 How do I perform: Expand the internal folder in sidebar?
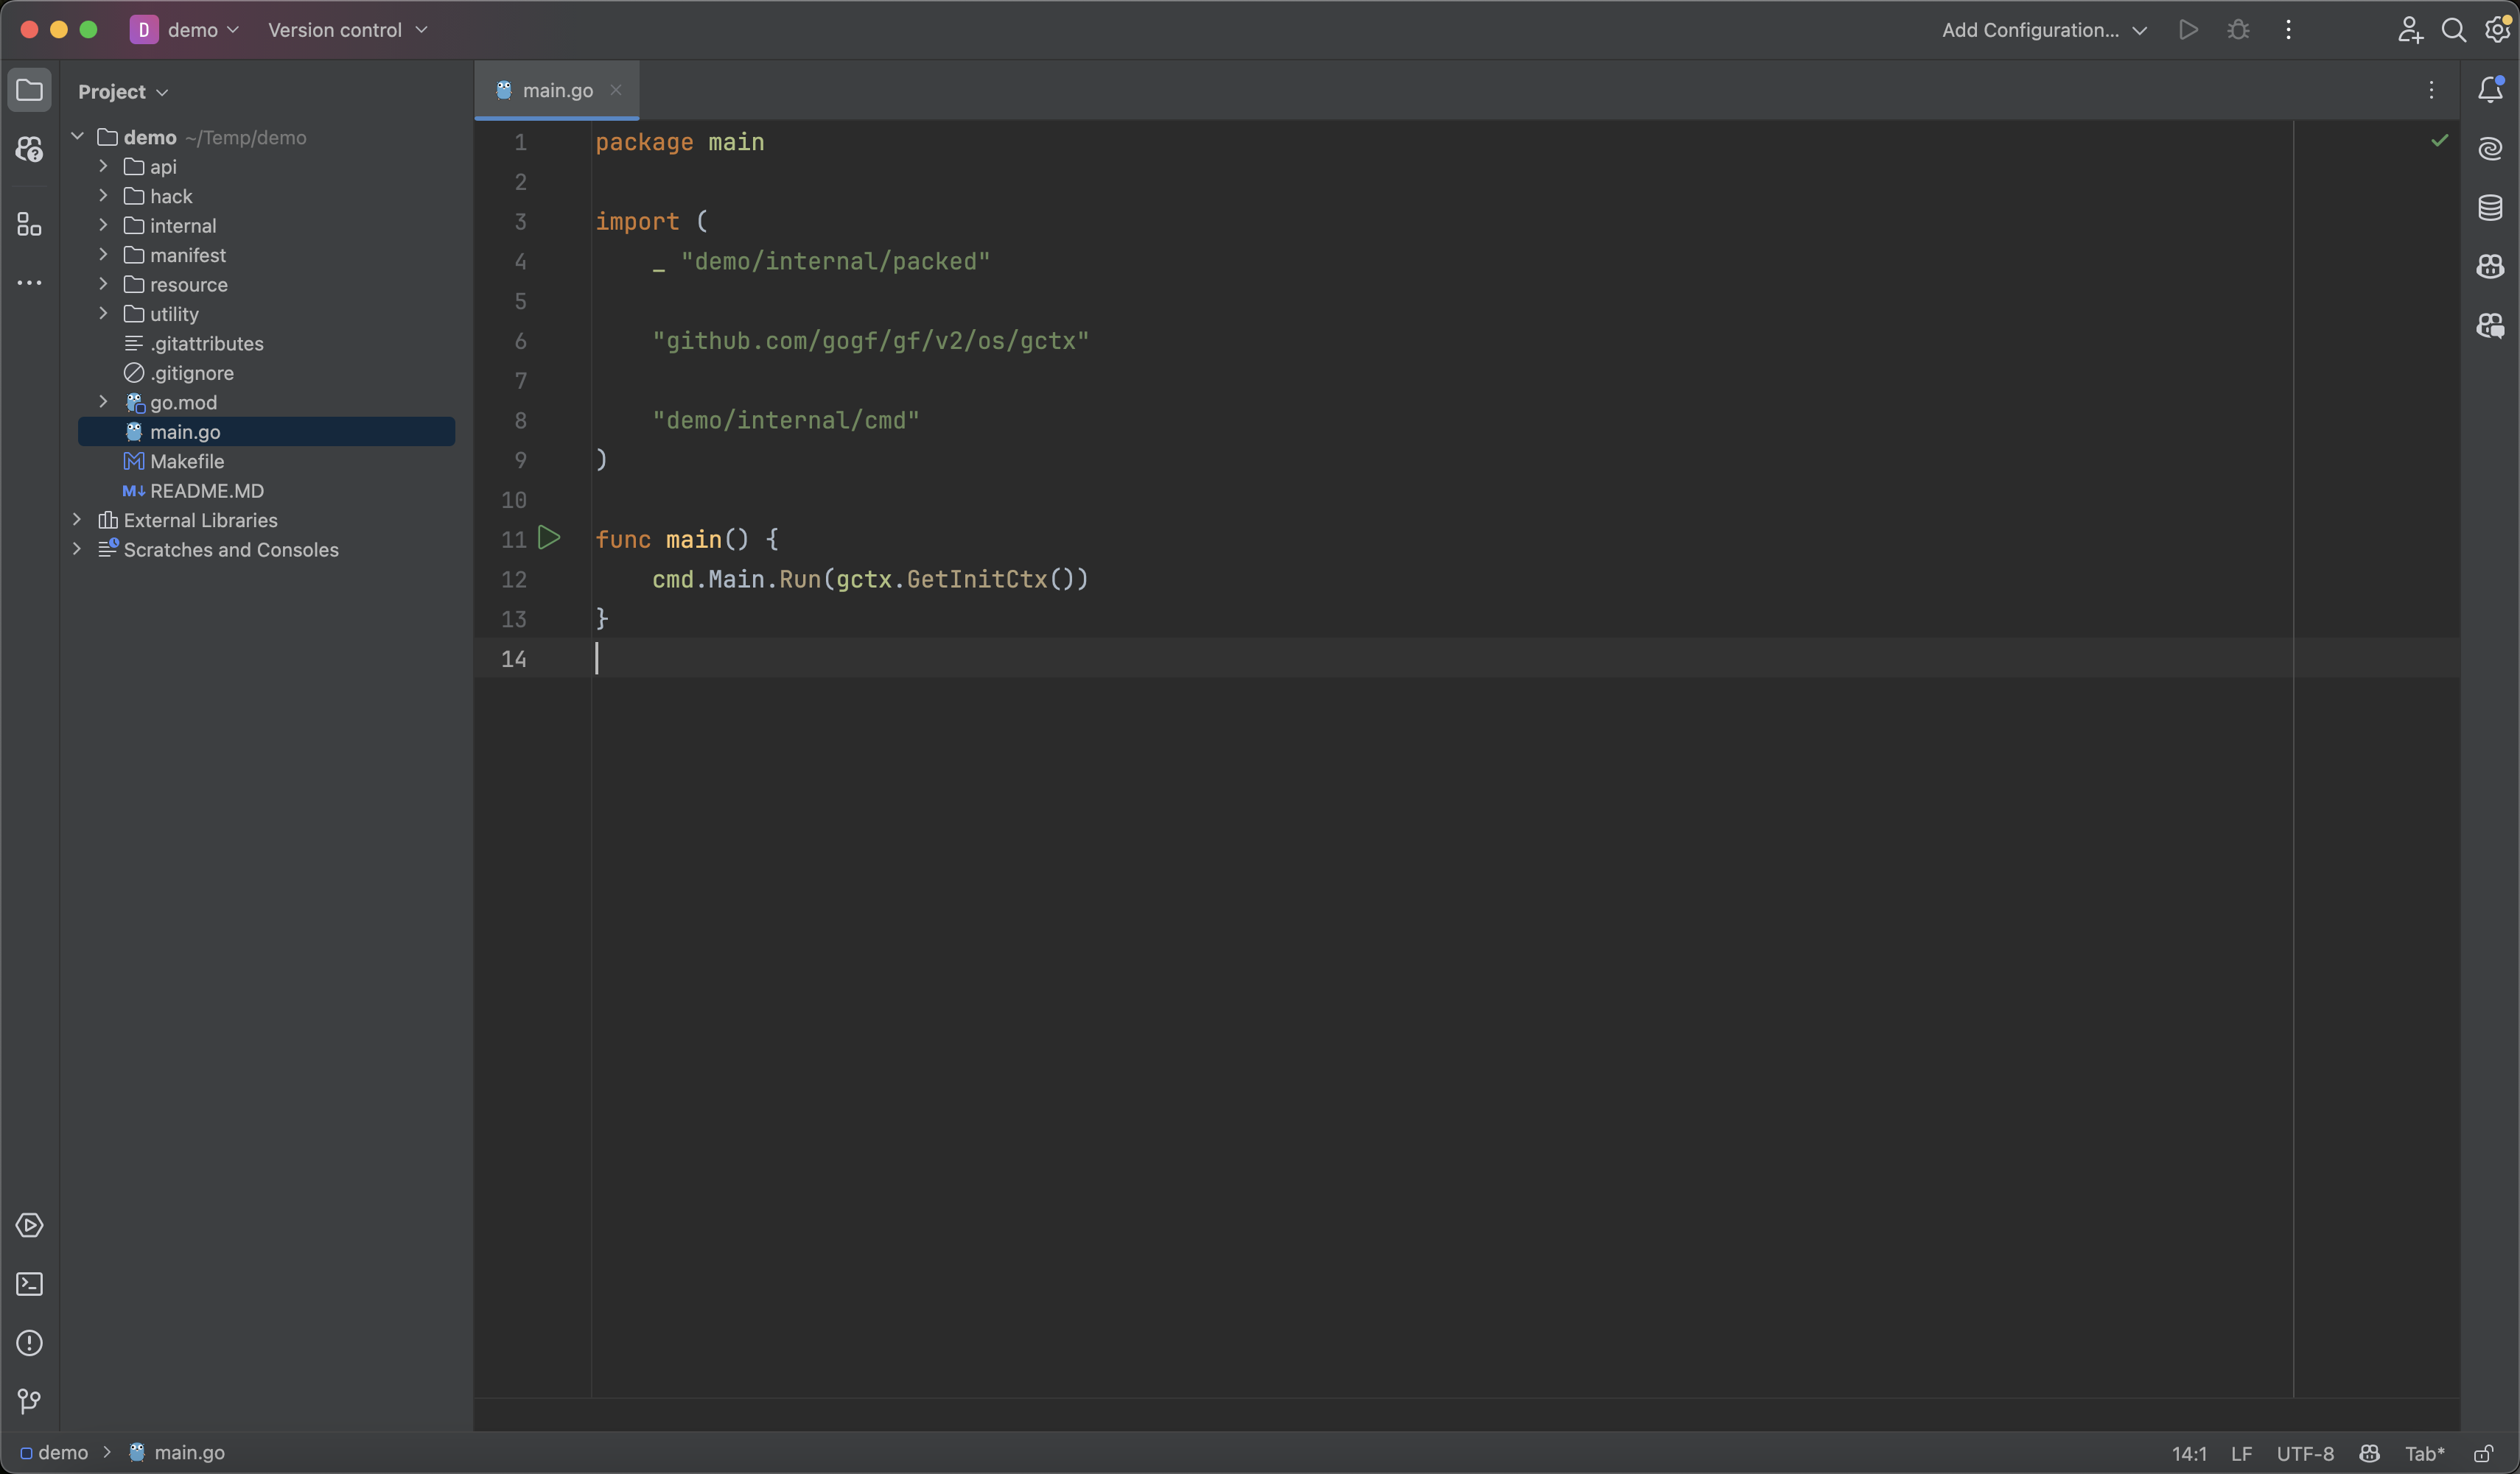(100, 225)
